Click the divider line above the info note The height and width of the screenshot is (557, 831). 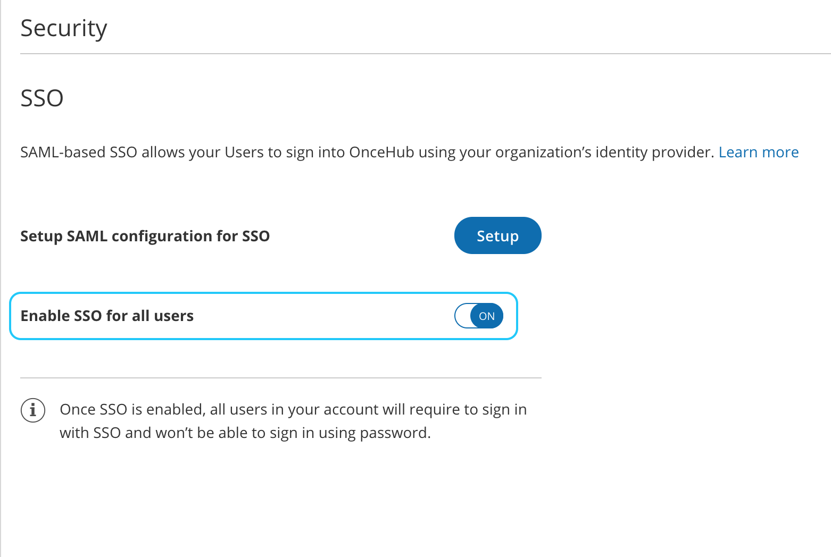coord(280,378)
